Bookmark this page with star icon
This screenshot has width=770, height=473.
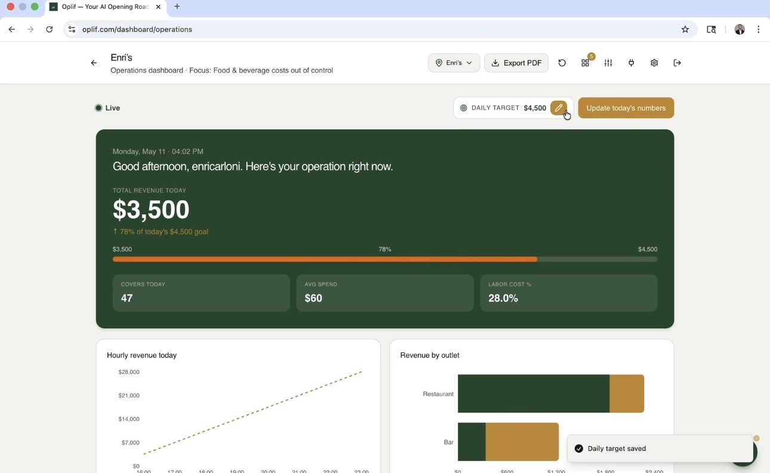pos(685,29)
